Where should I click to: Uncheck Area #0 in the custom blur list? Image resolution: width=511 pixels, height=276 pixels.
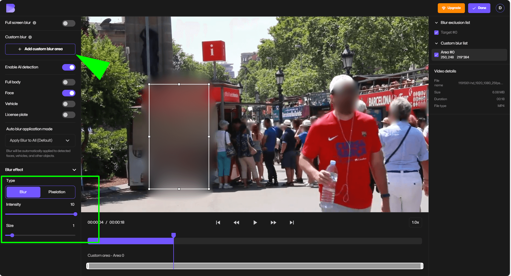(x=436, y=55)
